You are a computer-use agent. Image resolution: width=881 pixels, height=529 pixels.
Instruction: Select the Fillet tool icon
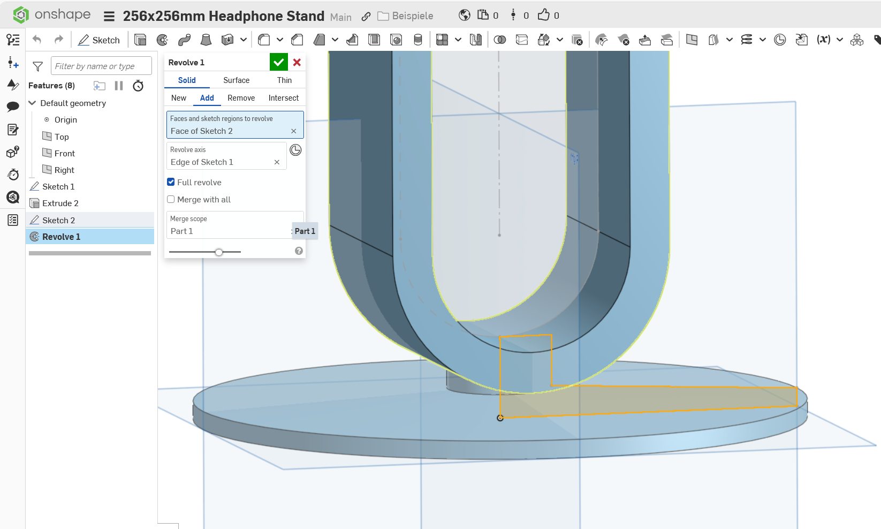[x=264, y=40]
